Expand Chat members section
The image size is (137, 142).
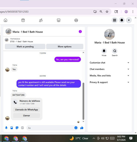[109, 69]
